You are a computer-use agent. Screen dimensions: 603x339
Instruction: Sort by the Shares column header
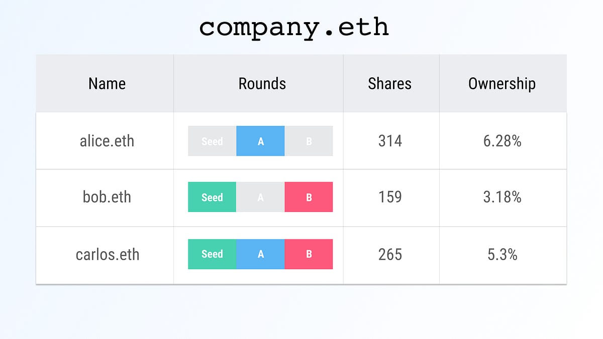click(x=389, y=83)
